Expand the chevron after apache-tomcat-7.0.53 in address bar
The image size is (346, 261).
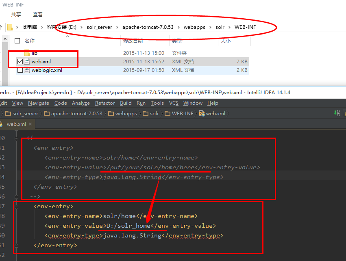[x=178, y=27]
